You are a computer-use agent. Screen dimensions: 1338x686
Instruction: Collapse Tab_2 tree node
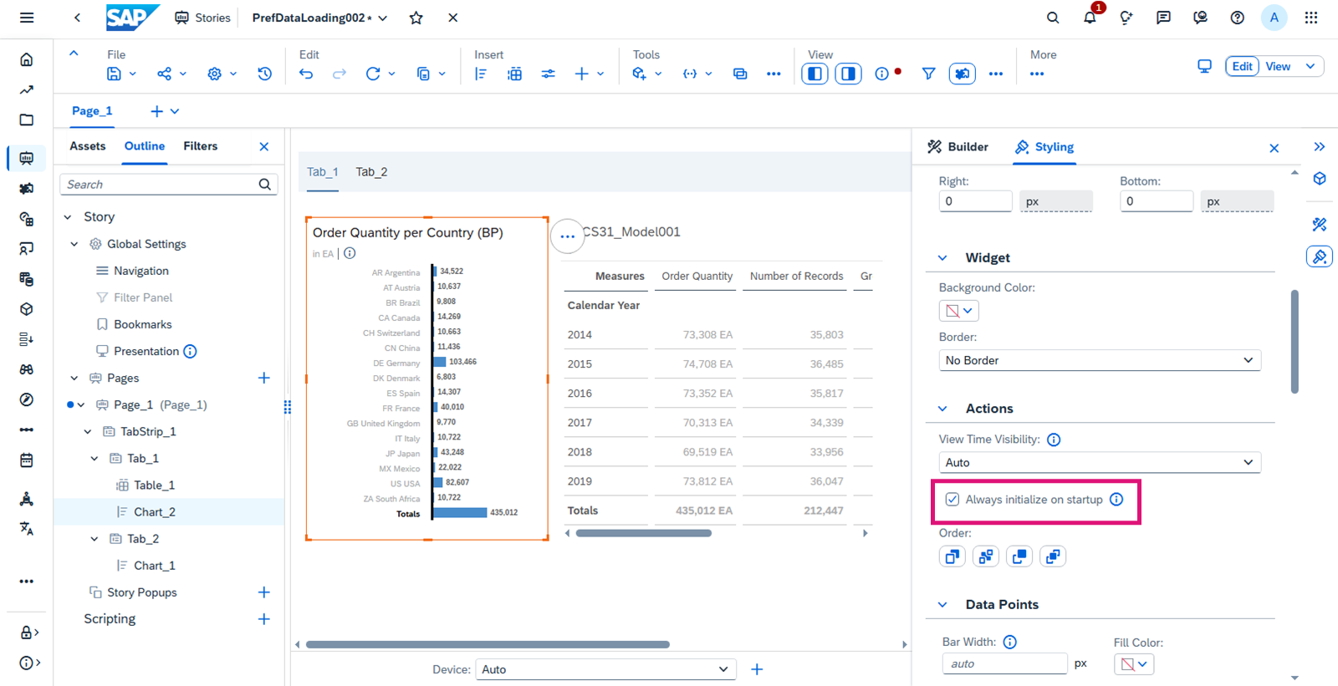[x=94, y=539]
